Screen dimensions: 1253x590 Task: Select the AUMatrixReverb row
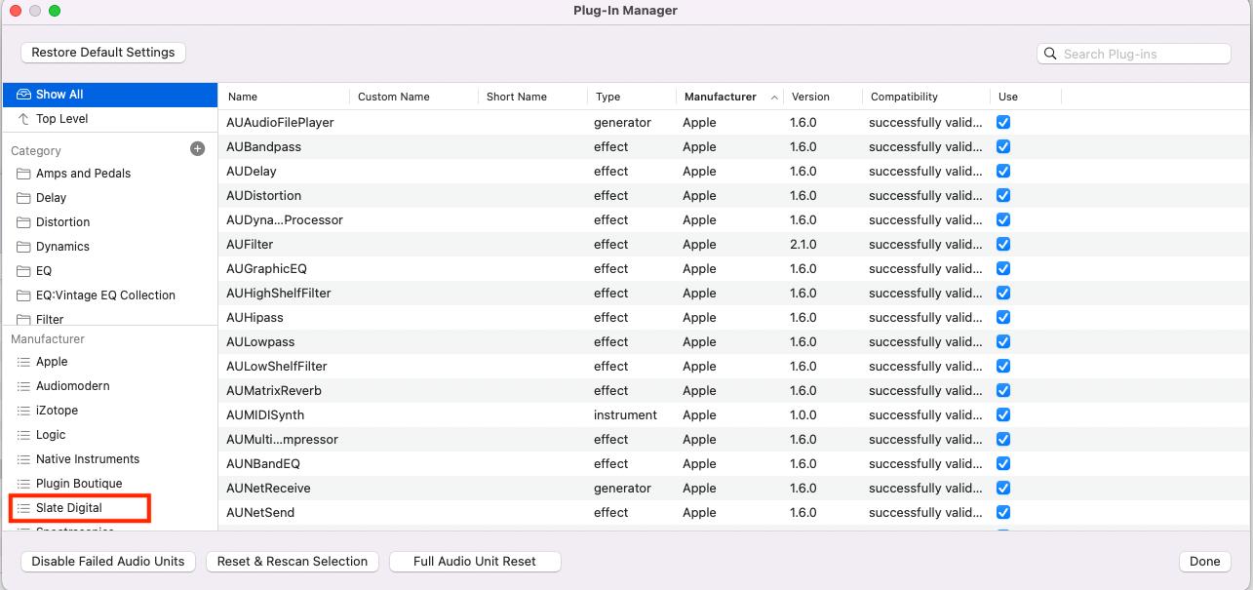pyautogui.click(x=274, y=391)
